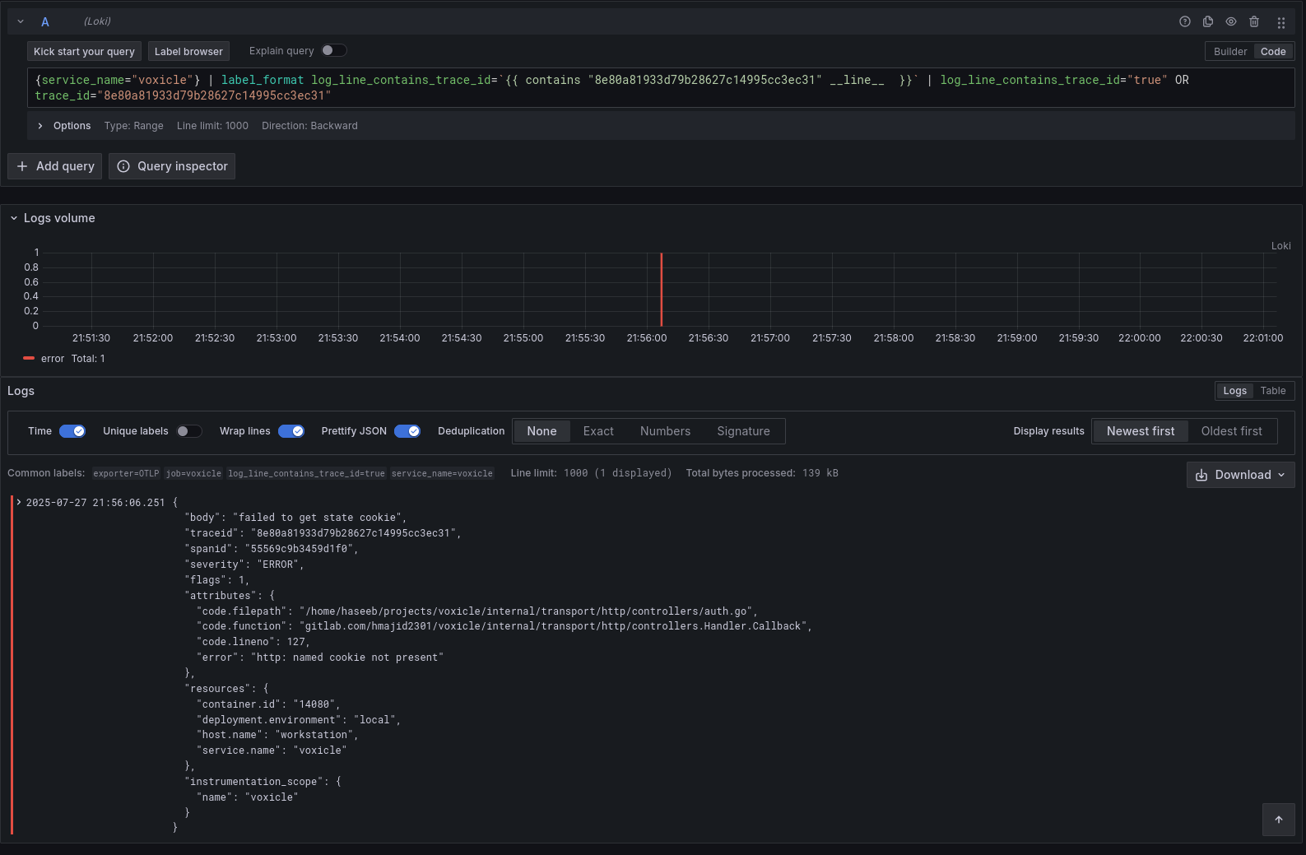
Task: Select Oldest first display order
Action: [x=1231, y=431]
